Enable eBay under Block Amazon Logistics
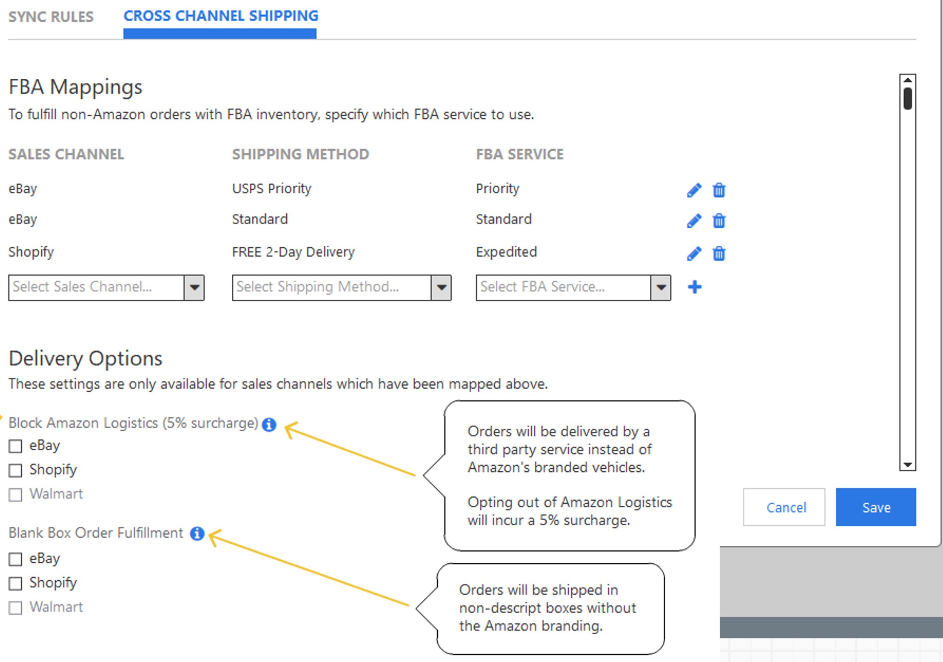Image resolution: width=943 pixels, height=662 pixels. tap(15, 446)
